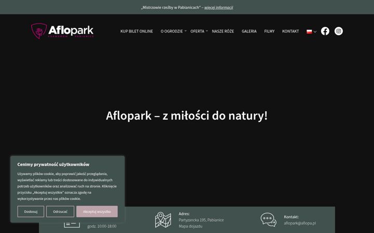Click the address Partyzancka 195, Pabianice

tap(202, 220)
